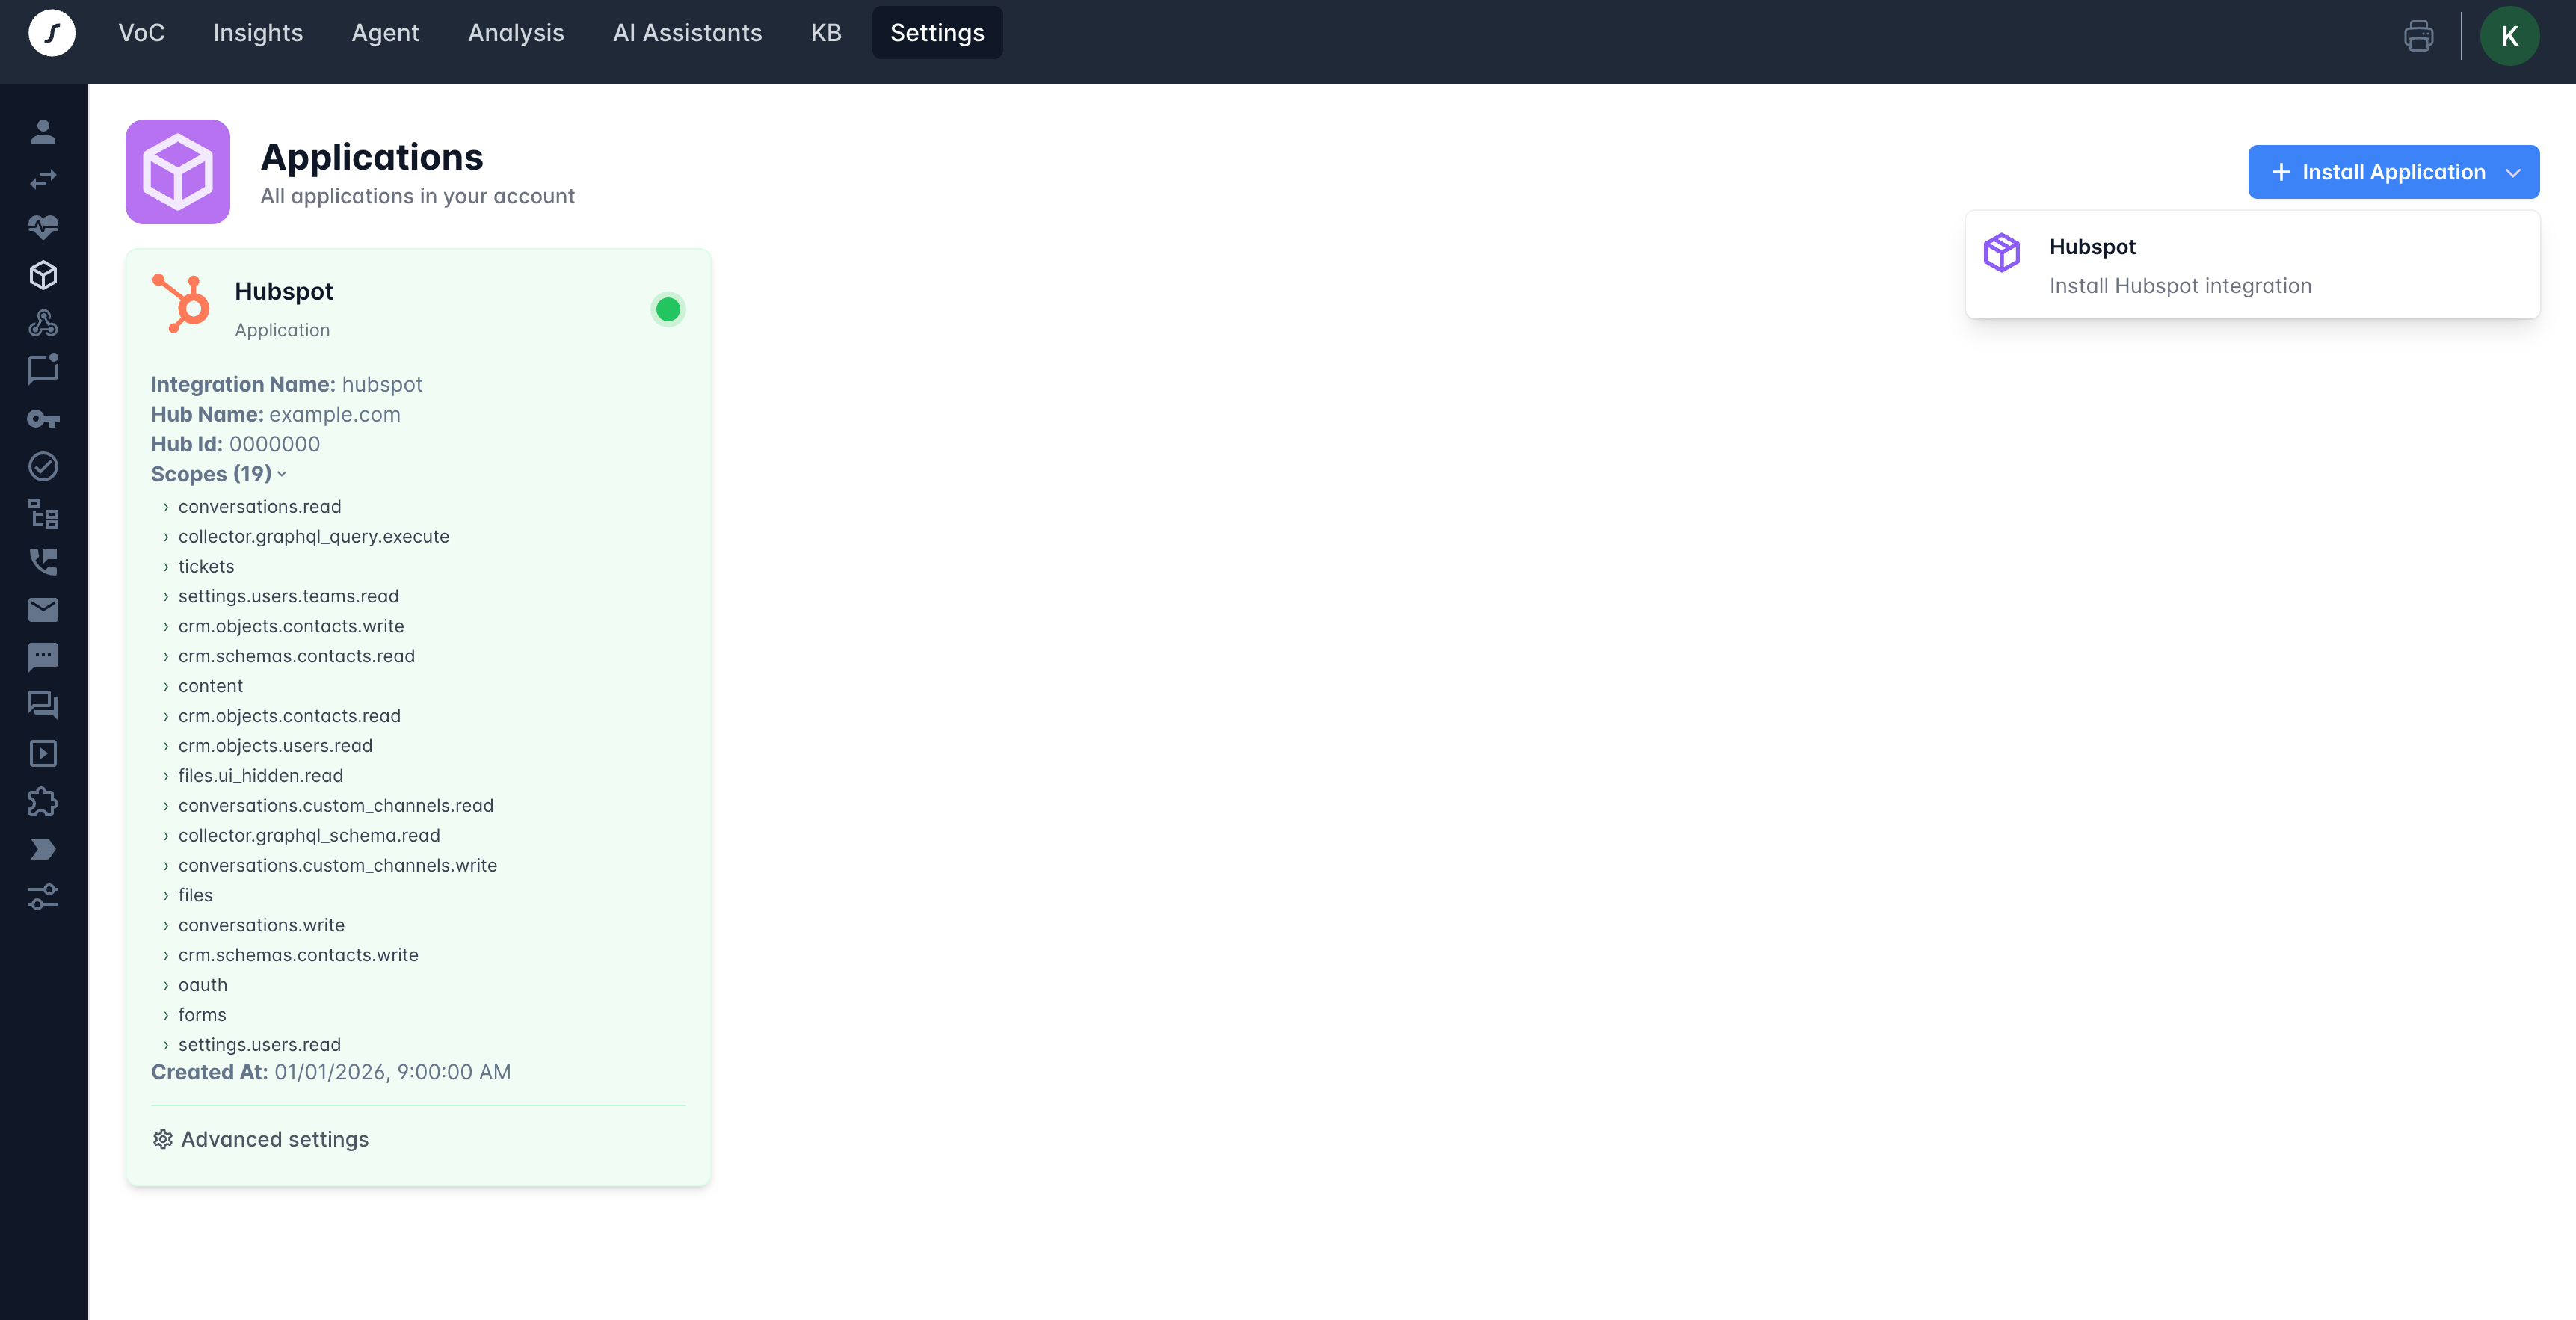Open the AI Assistants menu
The width and height of the screenshot is (2576, 1320).
coord(687,33)
